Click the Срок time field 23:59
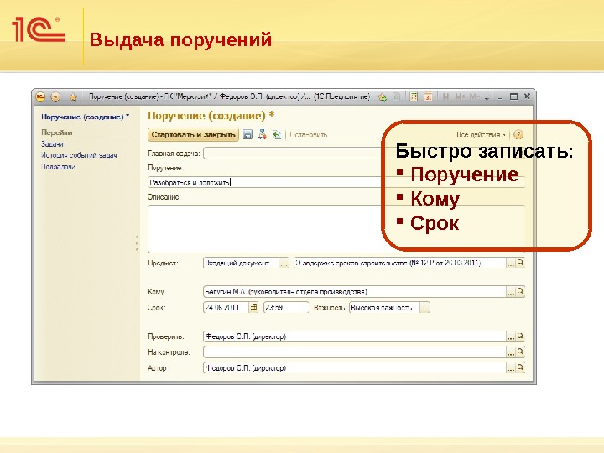604x453 pixels. (286, 307)
